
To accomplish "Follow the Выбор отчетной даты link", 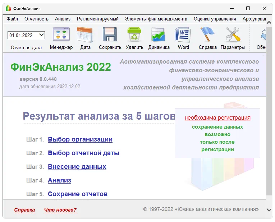I will tap(83, 153).
